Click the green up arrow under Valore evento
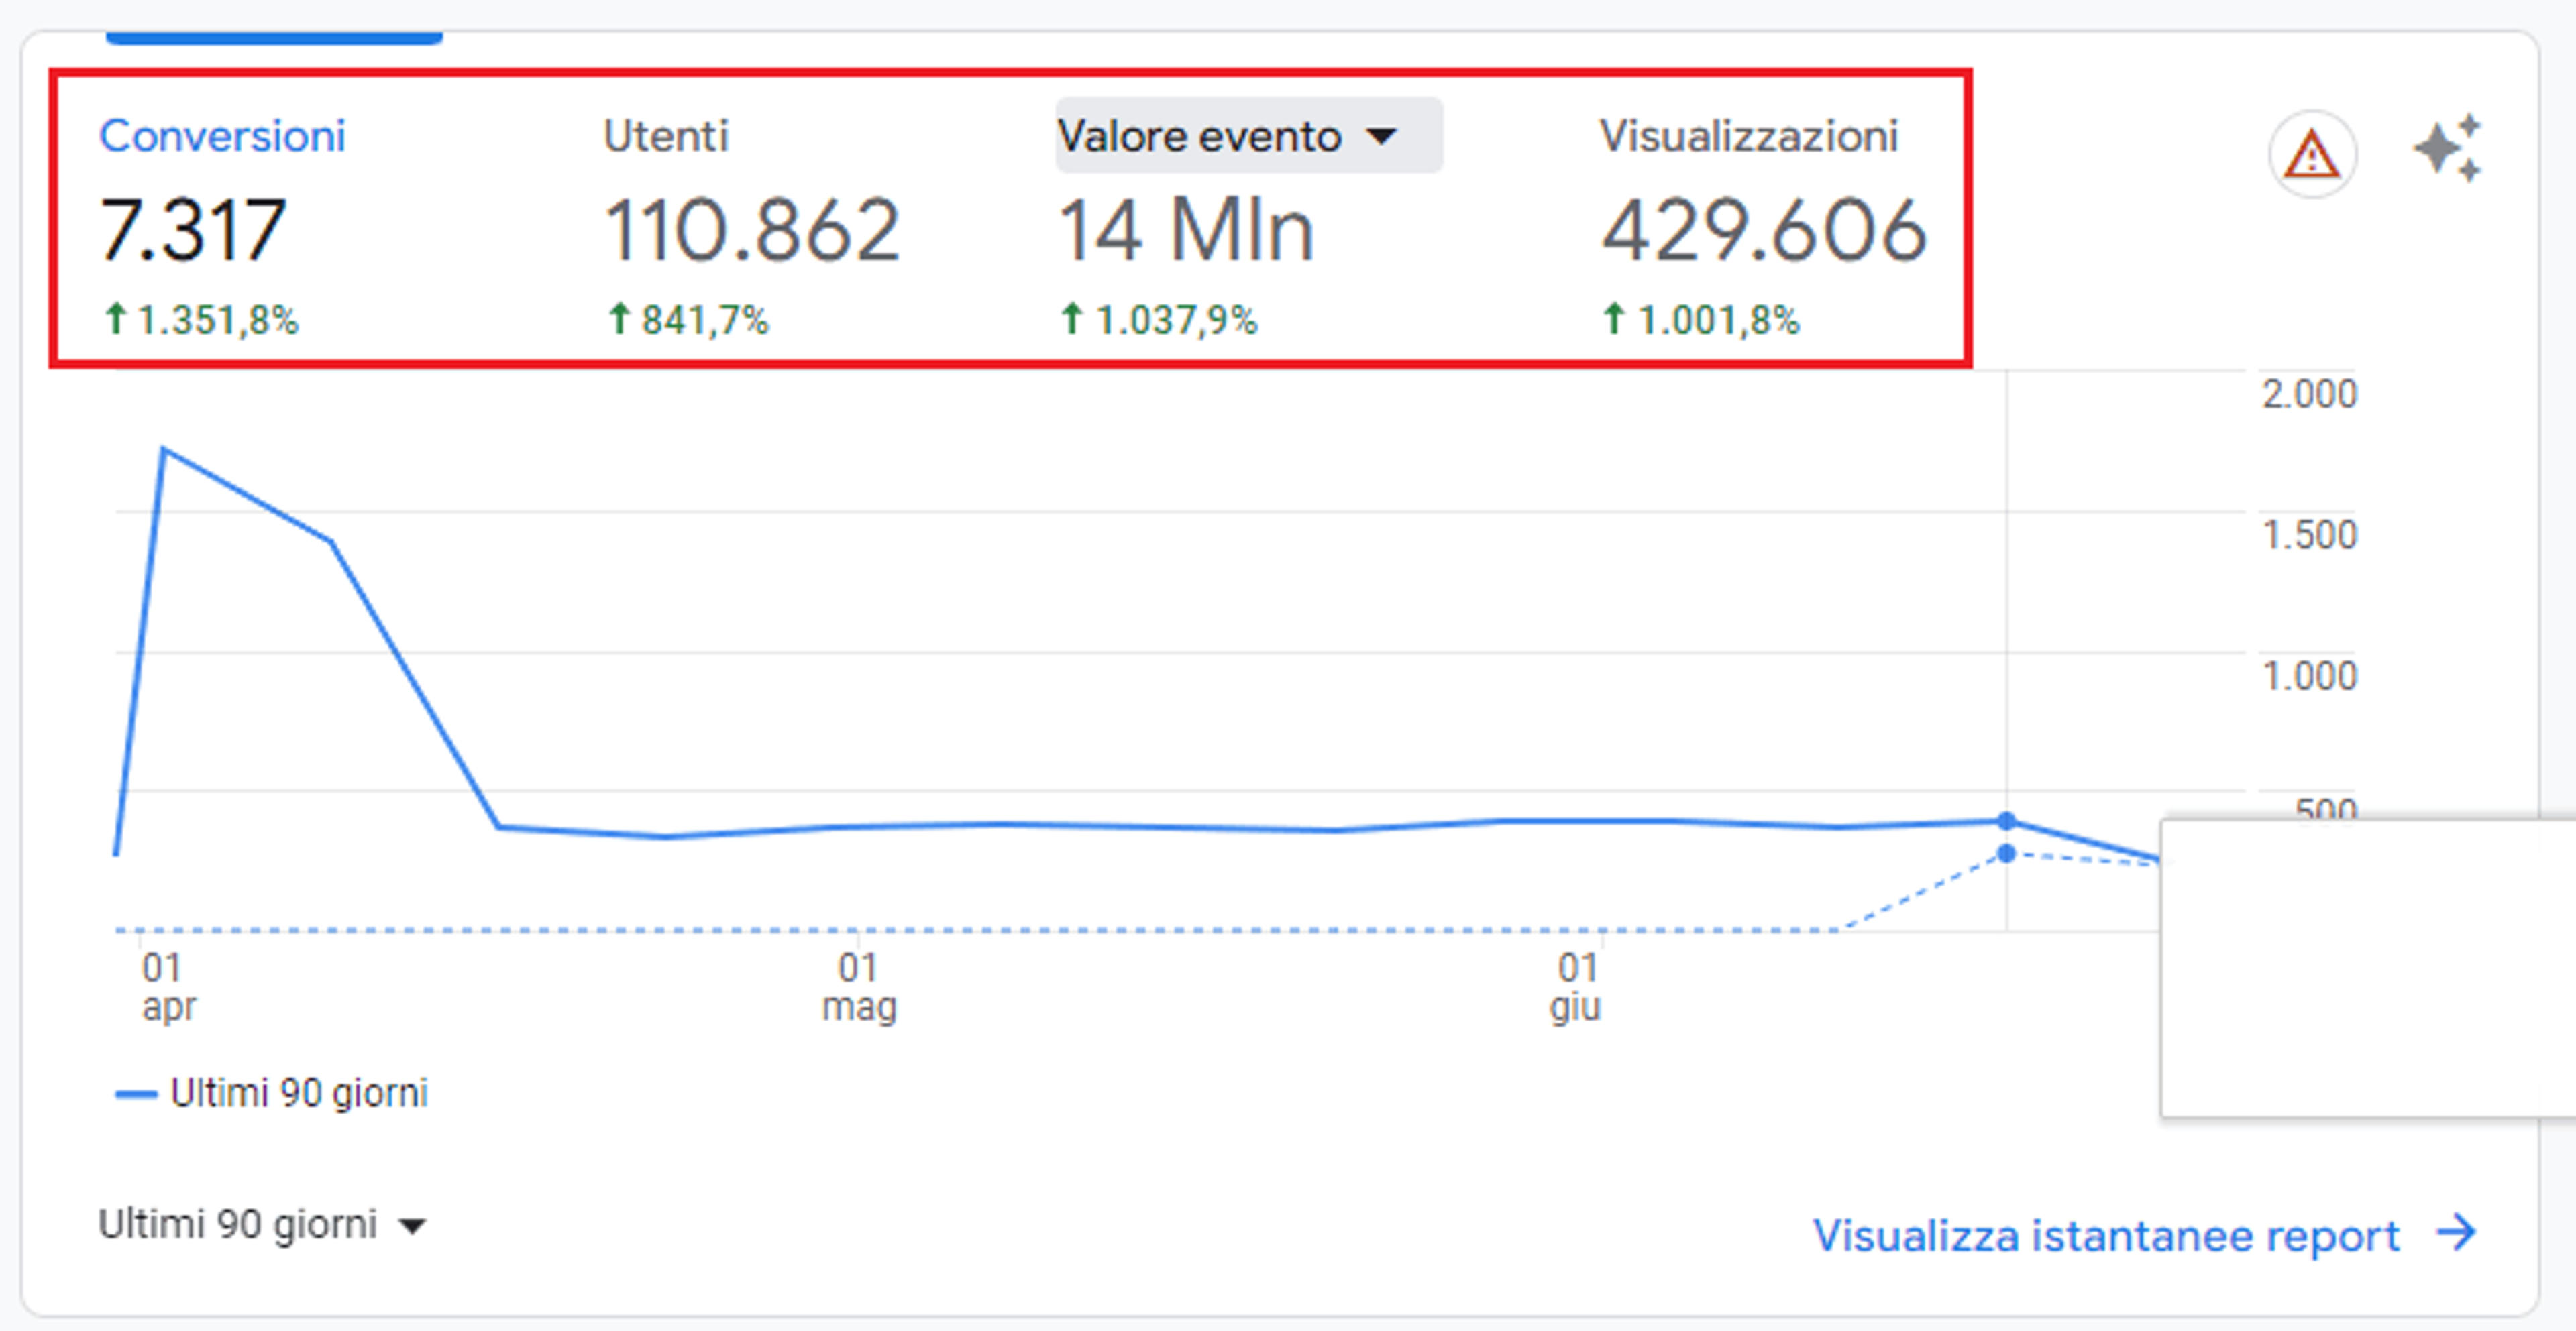The height and width of the screenshot is (1331, 2576). tap(1071, 320)
